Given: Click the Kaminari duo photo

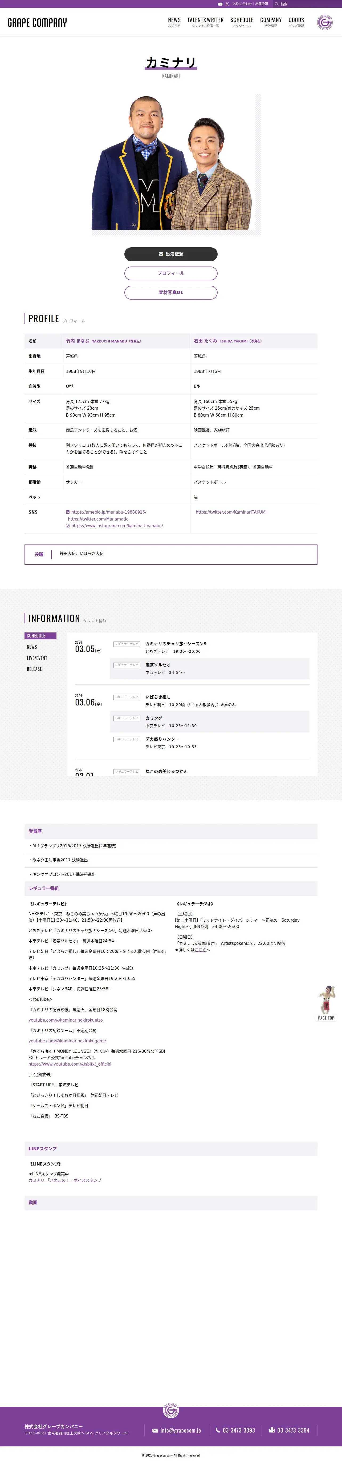Looking at the screenshot, I should click(x=173, y=162).
